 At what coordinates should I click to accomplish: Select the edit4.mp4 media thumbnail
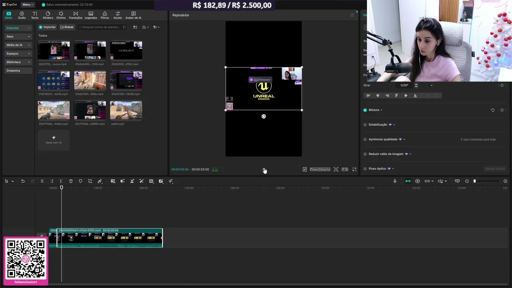(126, 110)
